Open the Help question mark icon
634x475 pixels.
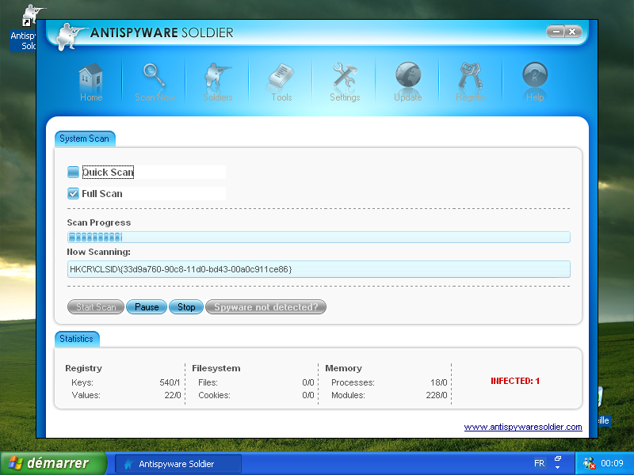[x=534, y=75]
